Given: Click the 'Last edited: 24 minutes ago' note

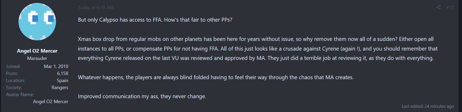Looking at the screenshot, I should click(428, 106).
